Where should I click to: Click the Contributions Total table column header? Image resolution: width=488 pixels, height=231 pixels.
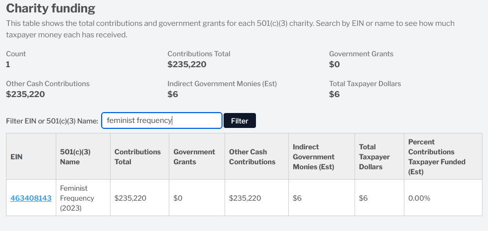137,157
